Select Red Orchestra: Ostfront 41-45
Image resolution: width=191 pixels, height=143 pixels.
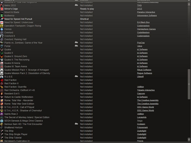pyautogui.click(x=19, y=90)
